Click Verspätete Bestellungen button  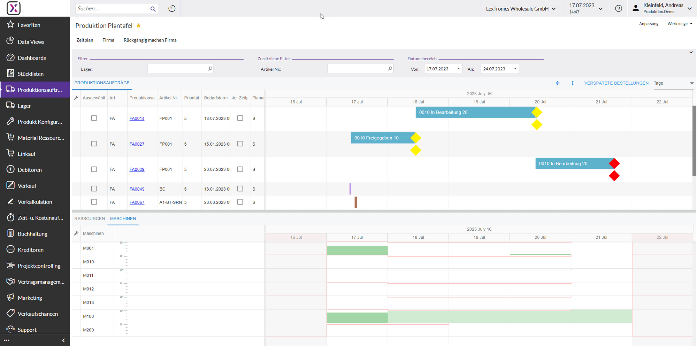pos(616,83)
